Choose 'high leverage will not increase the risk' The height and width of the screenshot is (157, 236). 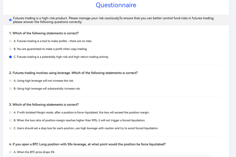pos(10,81)
